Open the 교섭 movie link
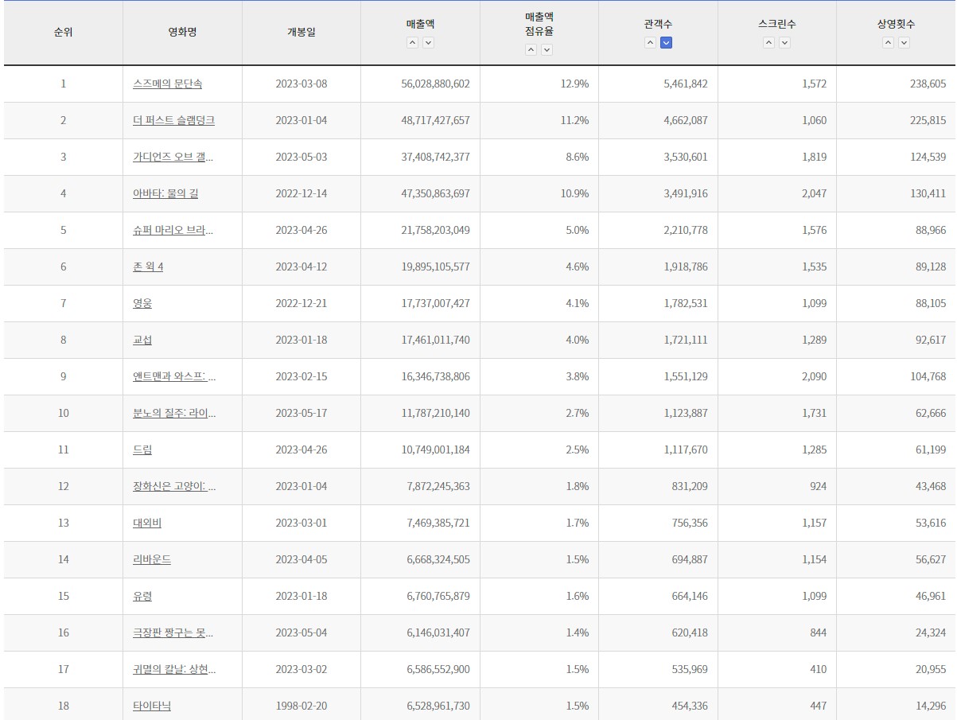957x720 pixels. [x=142, y=340]
